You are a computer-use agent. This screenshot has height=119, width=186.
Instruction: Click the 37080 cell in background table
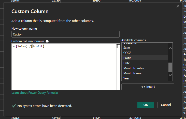click(15, 118)
